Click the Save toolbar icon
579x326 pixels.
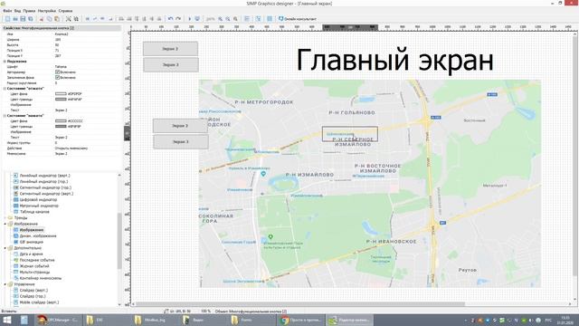pyautogui.click(x=23, y=18)
